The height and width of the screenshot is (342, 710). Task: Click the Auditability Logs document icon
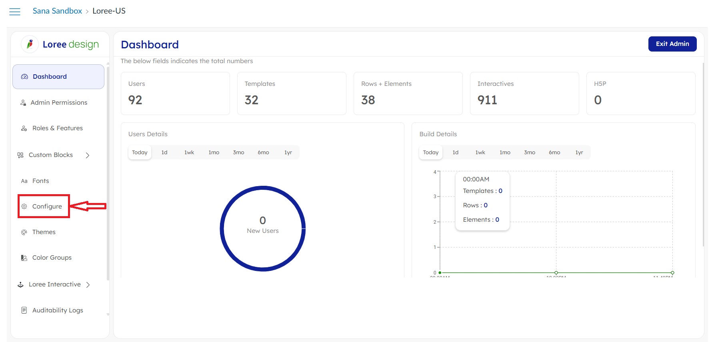pyautogui.click(x=24, y=310)
